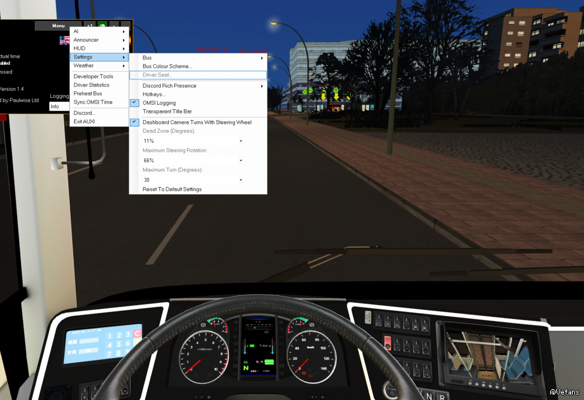Open the Hotkeys... dialog
Viewport: 584px width, 400px height.
(198, 94)
